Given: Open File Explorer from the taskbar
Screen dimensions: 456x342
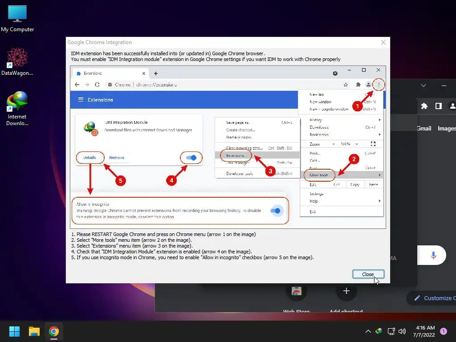Looking at the screenshot, I should [34, 331].
